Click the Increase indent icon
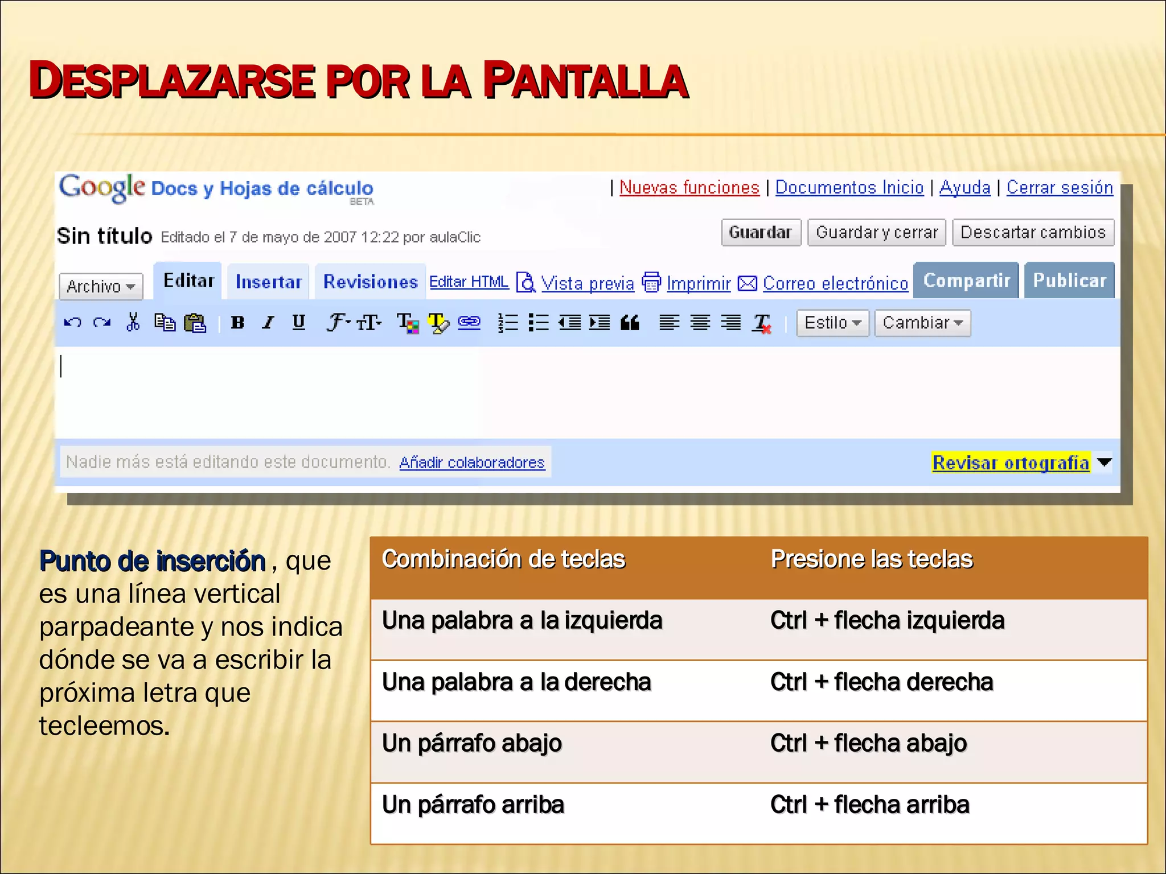 tap(600, 323)
